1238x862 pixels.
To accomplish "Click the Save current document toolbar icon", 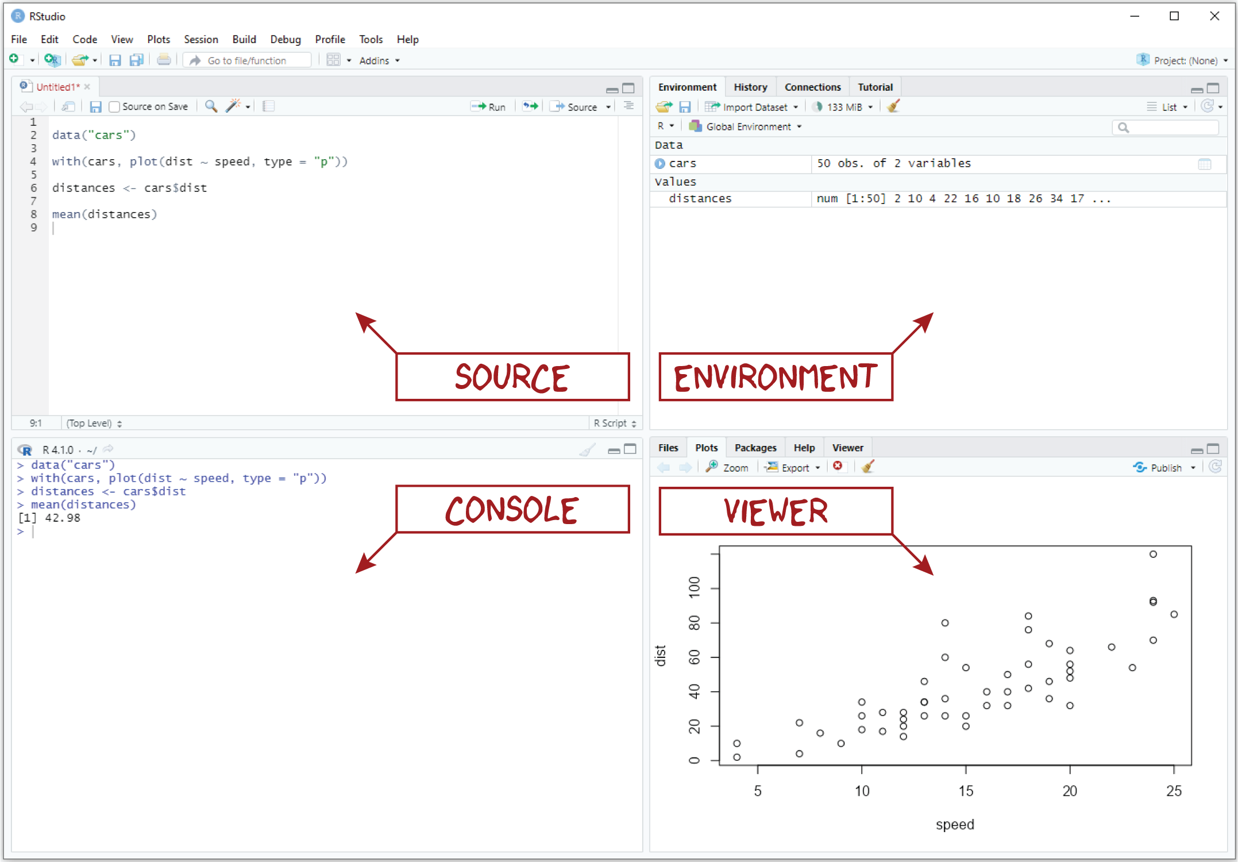I will pos(115,60).
